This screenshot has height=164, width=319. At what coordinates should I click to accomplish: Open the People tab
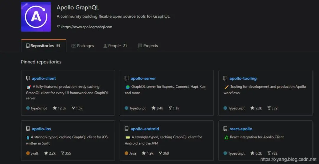click(115, 46)
